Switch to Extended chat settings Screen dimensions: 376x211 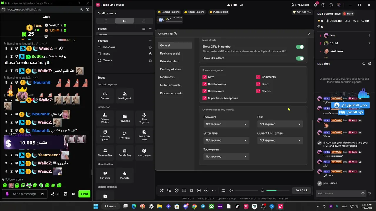(175, 61)
